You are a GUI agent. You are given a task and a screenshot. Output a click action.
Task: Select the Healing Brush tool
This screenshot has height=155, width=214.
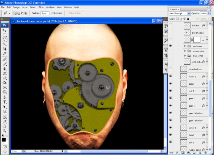point(5,59)
